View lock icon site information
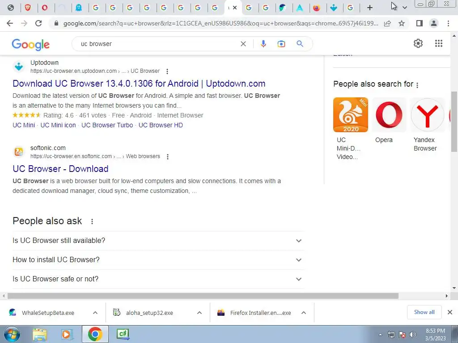Screen dimensions: 458x343 coord(56,23)
